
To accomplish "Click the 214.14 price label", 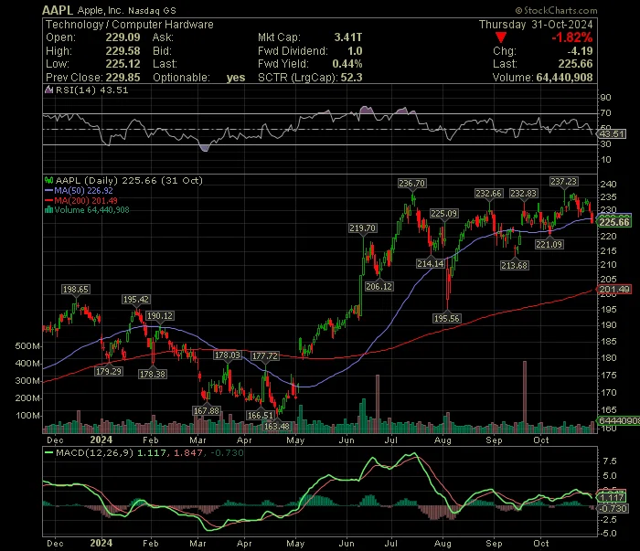I will (431, 263).
